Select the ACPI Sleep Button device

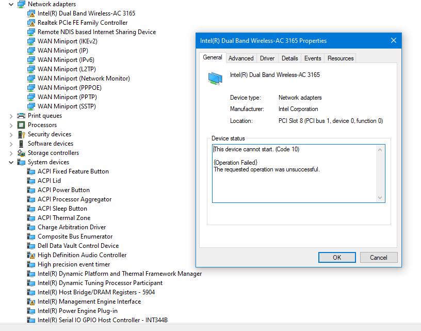62,209
